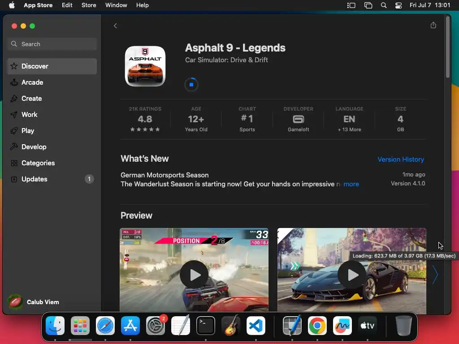Click the date and time in menu bar

430,5
